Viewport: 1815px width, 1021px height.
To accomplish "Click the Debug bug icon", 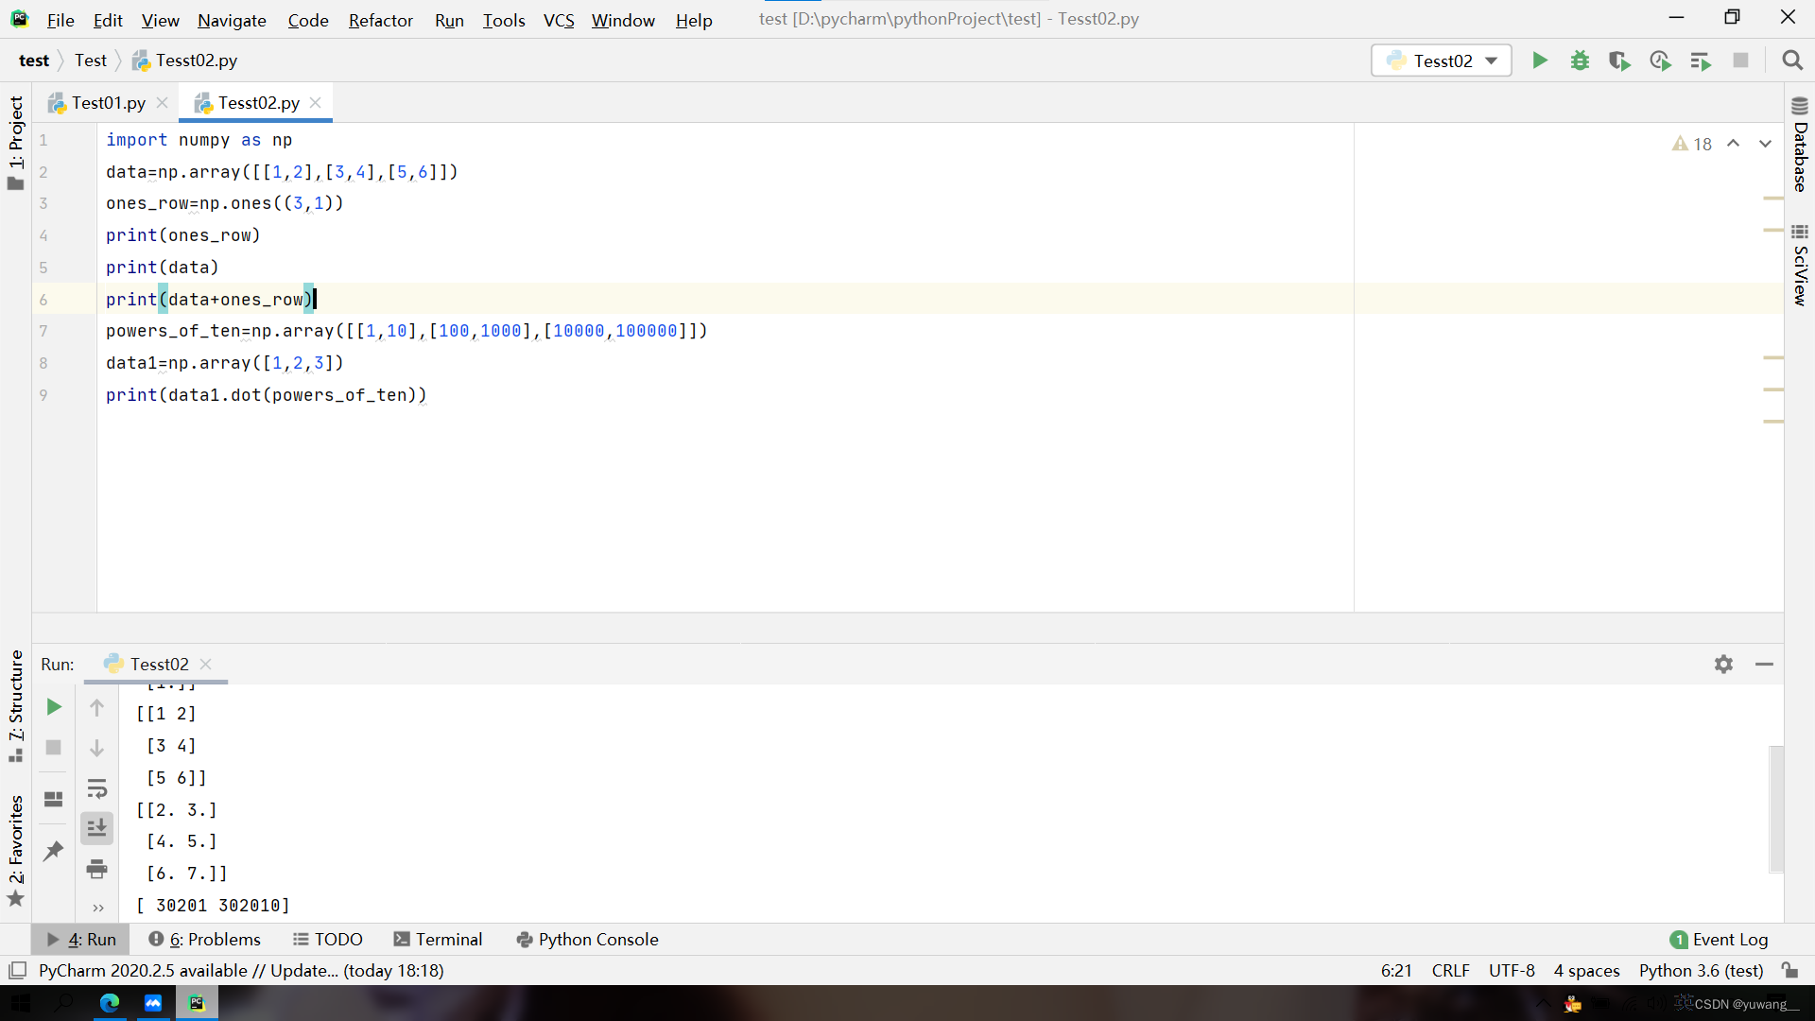I will (x=1580, y=61).
